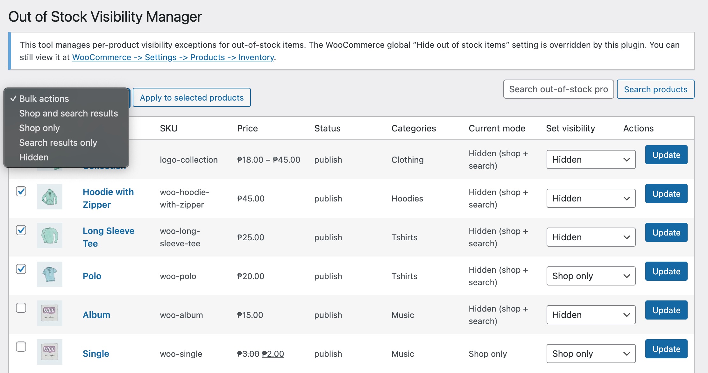Uncheck the Hoodie with Zipper checkbox
The width and height of the screenshot is (708, 373).
[21, 191]
